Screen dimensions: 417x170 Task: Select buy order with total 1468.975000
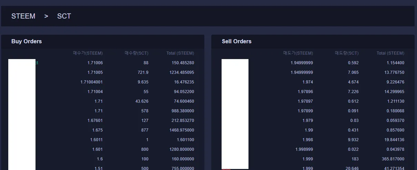point(103,130)
